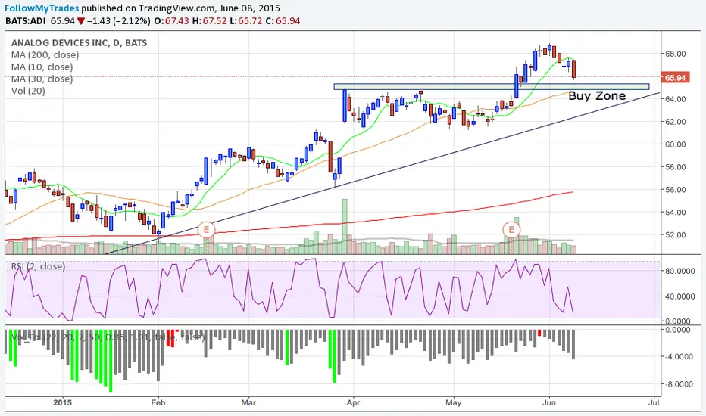Click the 52.00 price axis label

(676, 234)
